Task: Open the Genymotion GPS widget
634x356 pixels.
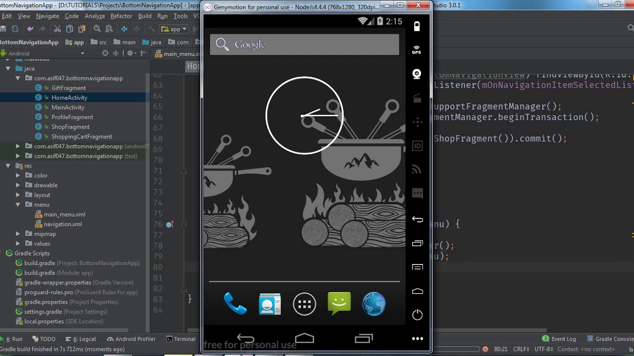Action: (x=417, y=50)
